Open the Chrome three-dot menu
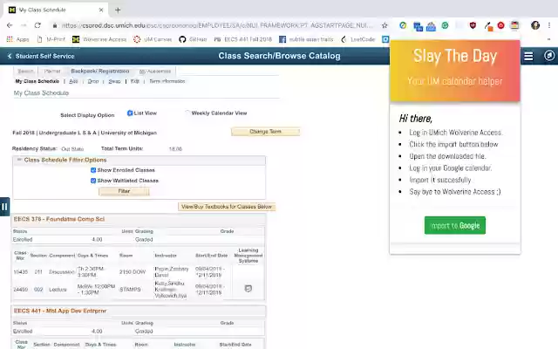 point(549,25)
